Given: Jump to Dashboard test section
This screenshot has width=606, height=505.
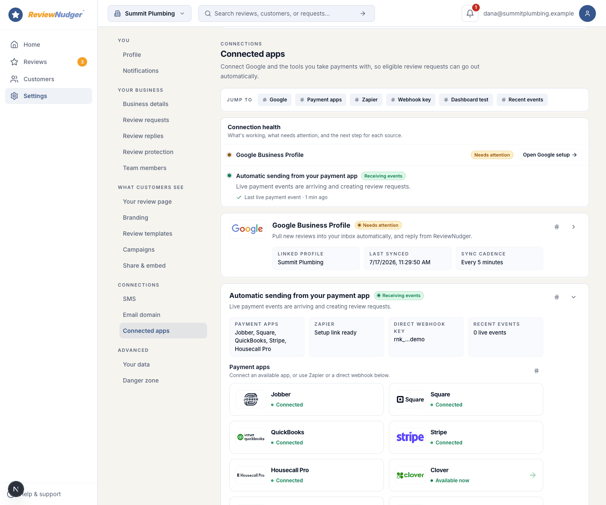Looking at the screenshot, I should coord(466,100).
